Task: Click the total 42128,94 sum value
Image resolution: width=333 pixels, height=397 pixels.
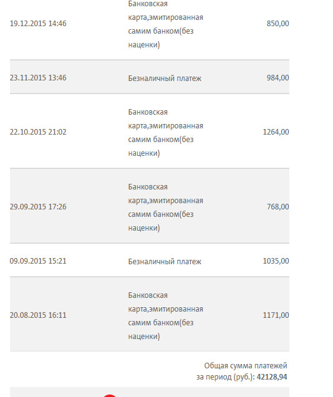Action: [272, 376]
